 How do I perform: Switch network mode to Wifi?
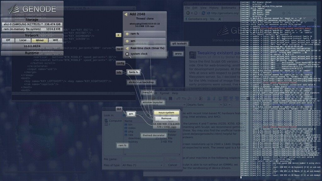tap(55, 40)
